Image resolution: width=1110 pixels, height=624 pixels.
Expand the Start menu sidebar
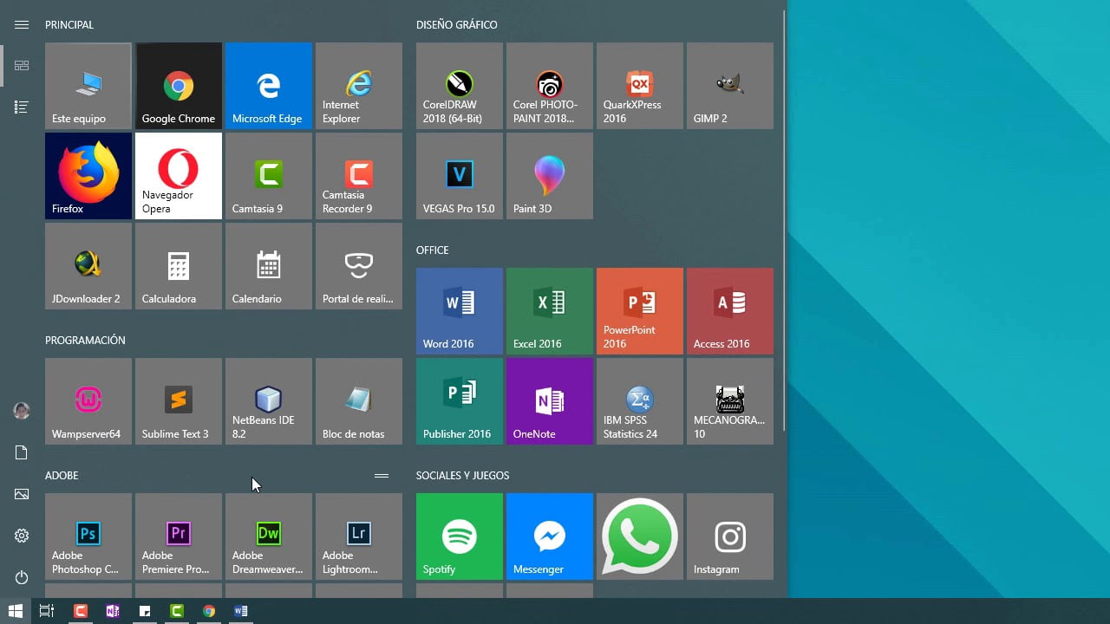(x=22, y=24)
